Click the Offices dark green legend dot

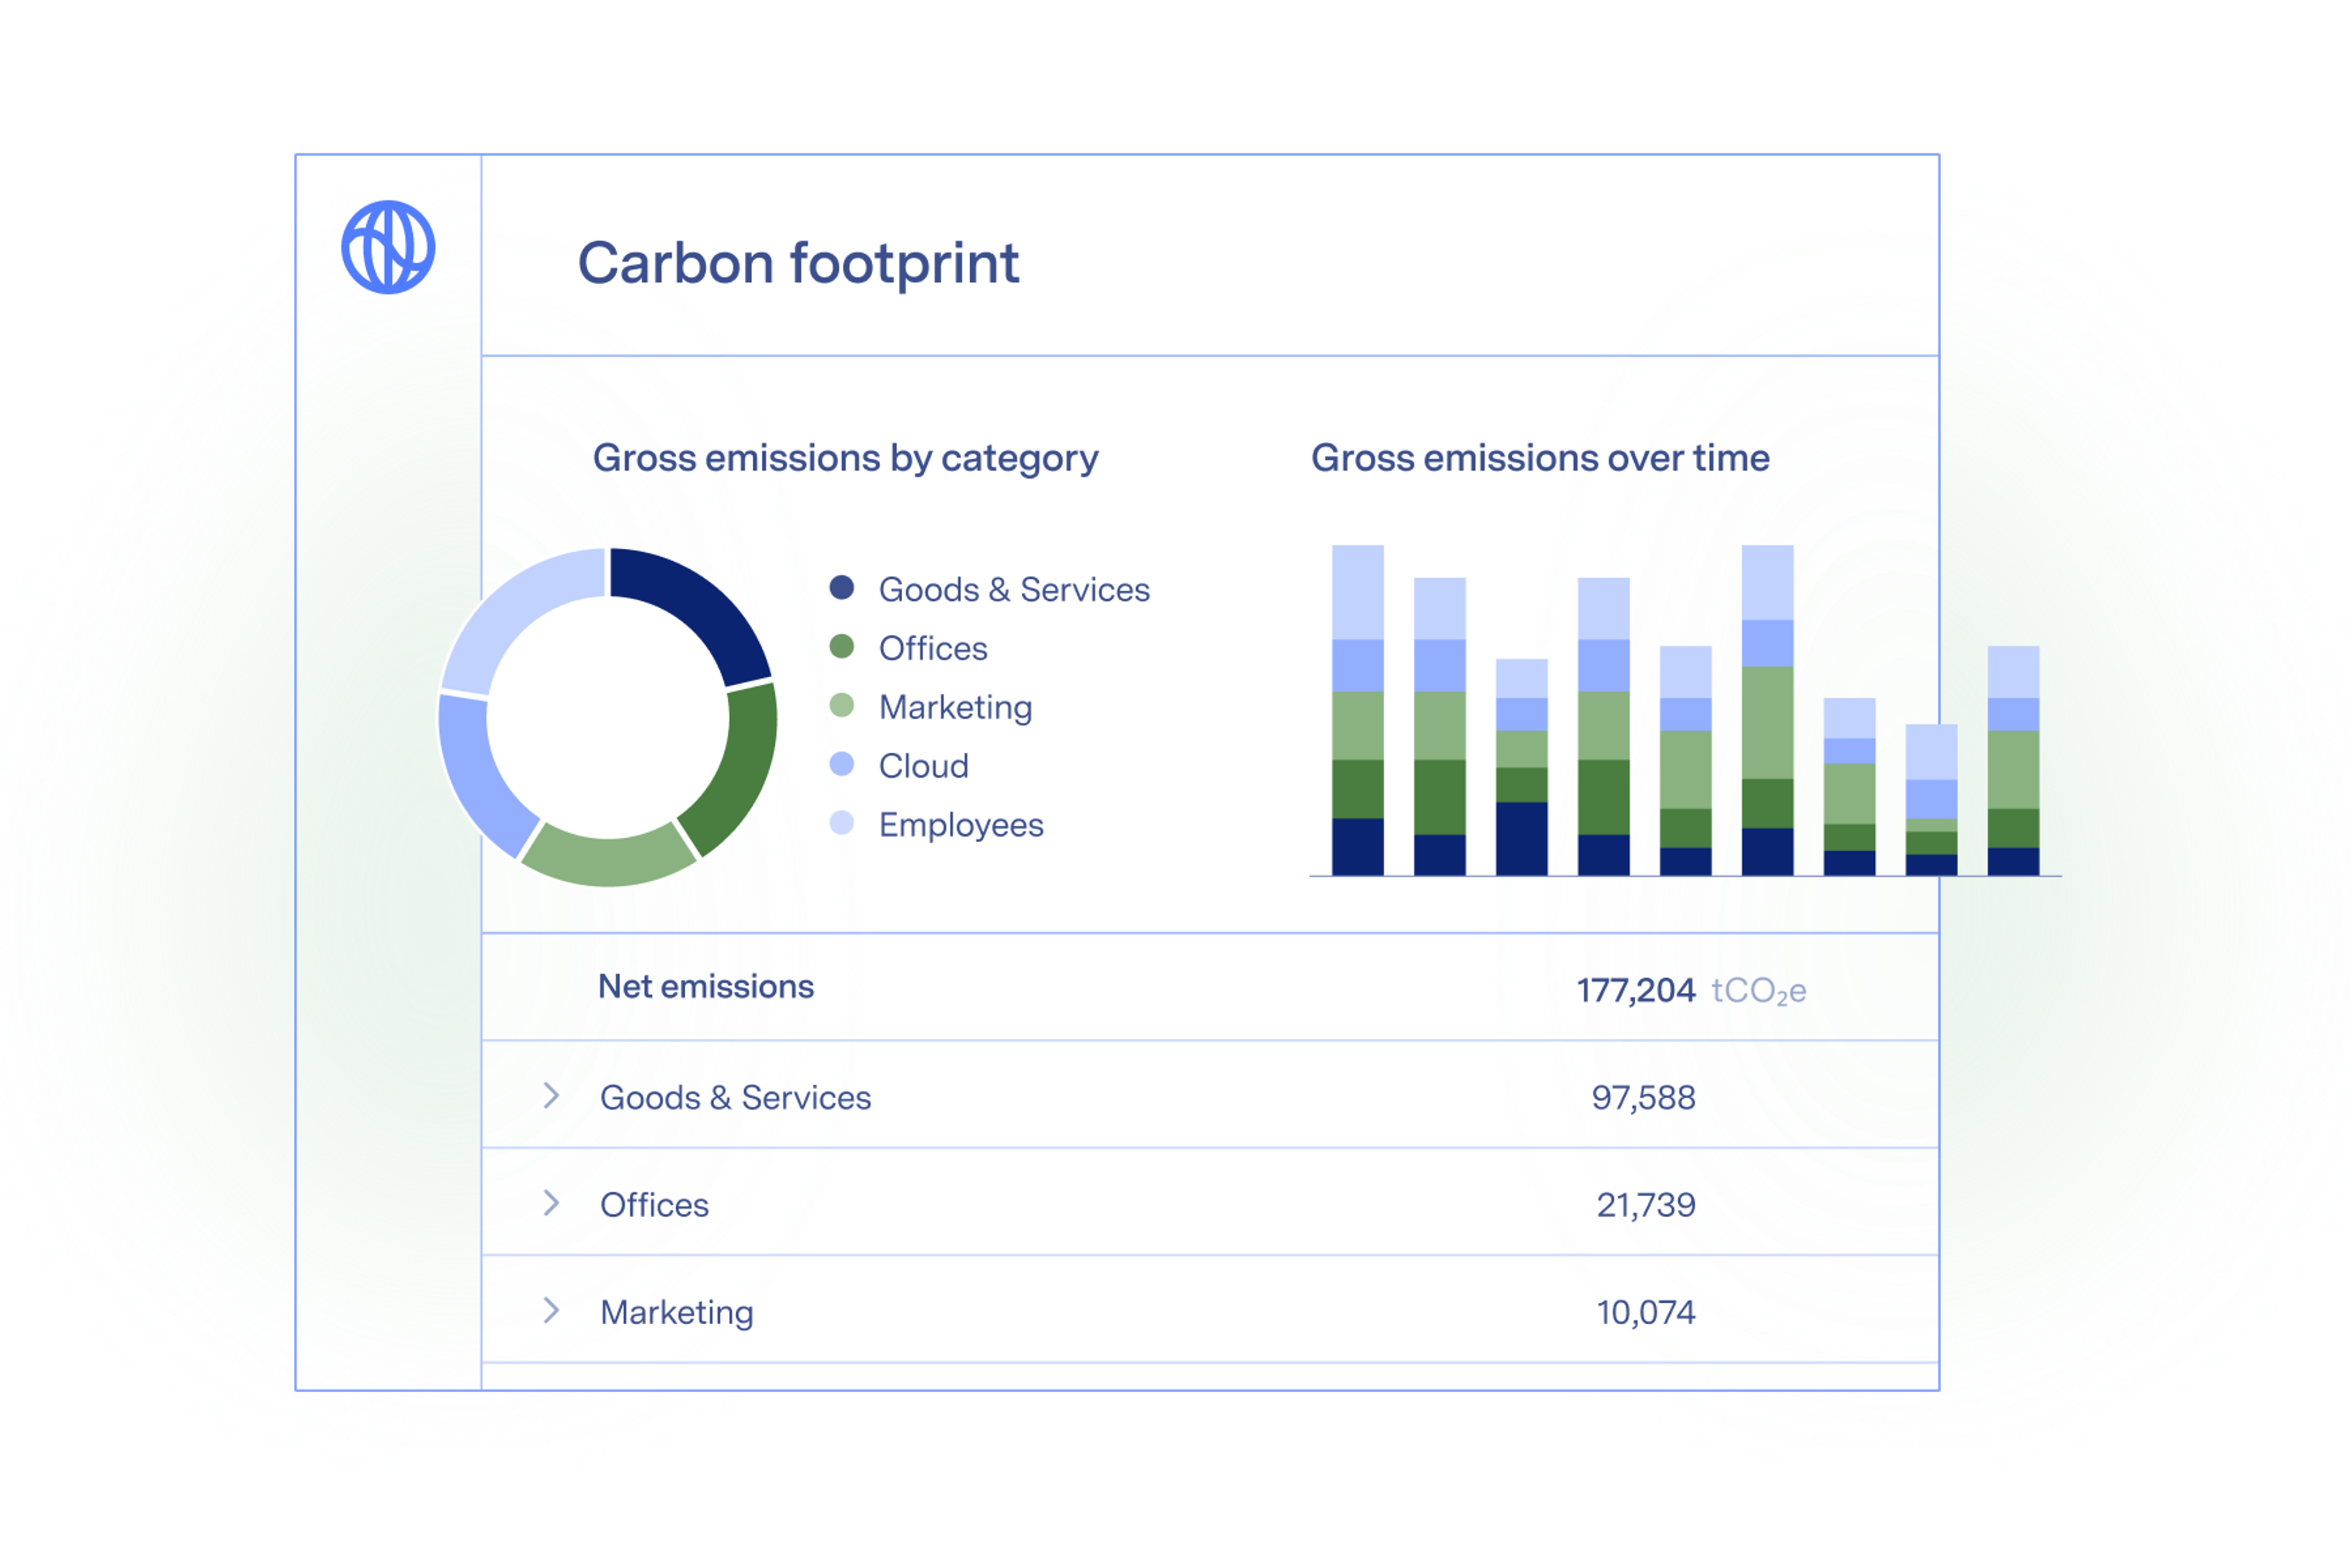point(842,647)
